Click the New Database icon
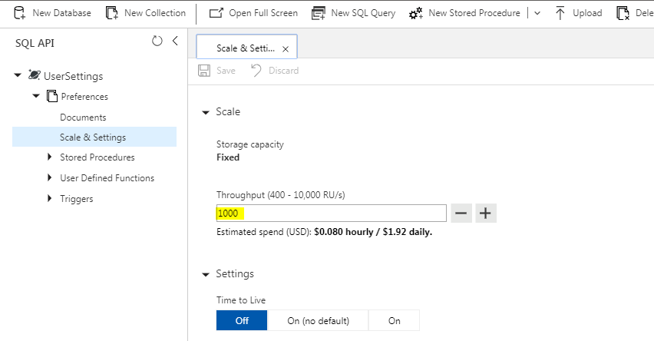Screen dimensions: 654x341 [19, 13]
